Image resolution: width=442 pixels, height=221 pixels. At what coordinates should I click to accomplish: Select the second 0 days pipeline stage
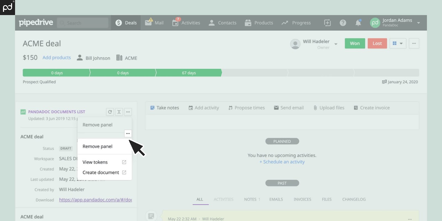coord(123,73)
